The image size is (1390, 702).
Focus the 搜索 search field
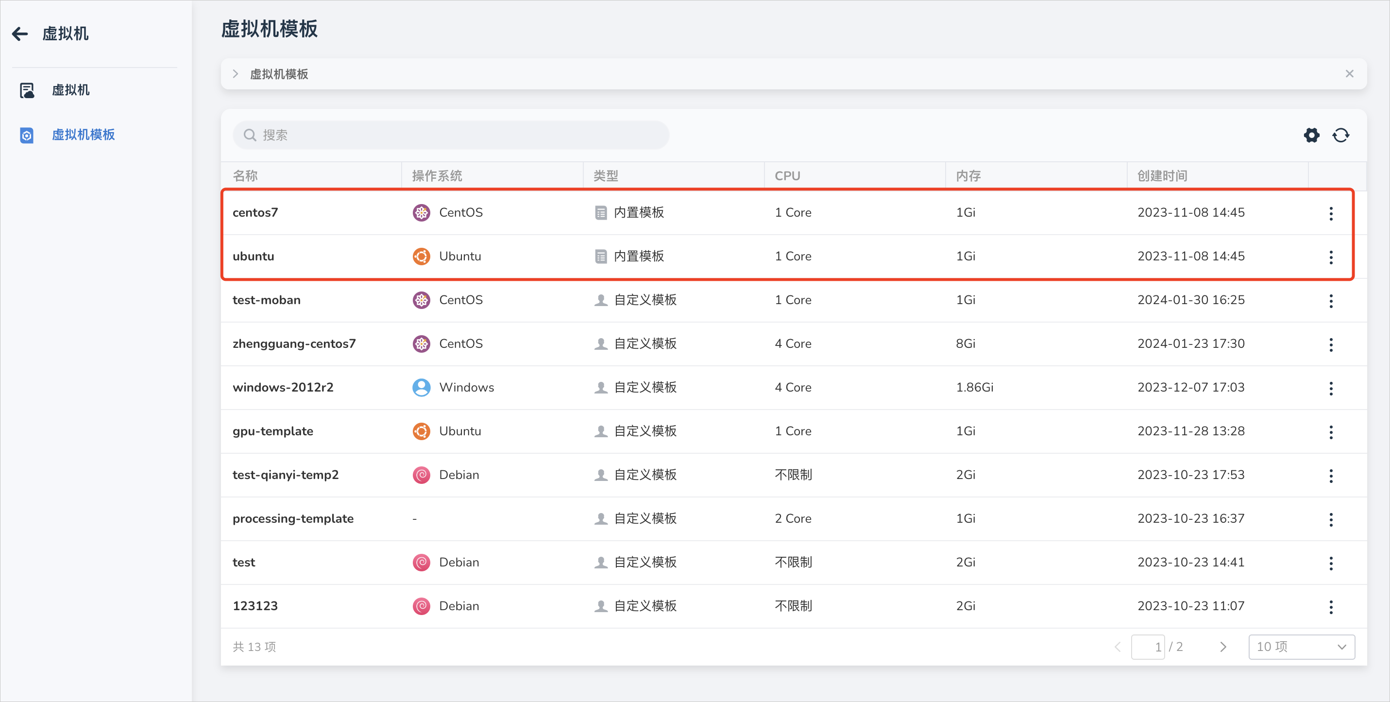tap(451, 135)
